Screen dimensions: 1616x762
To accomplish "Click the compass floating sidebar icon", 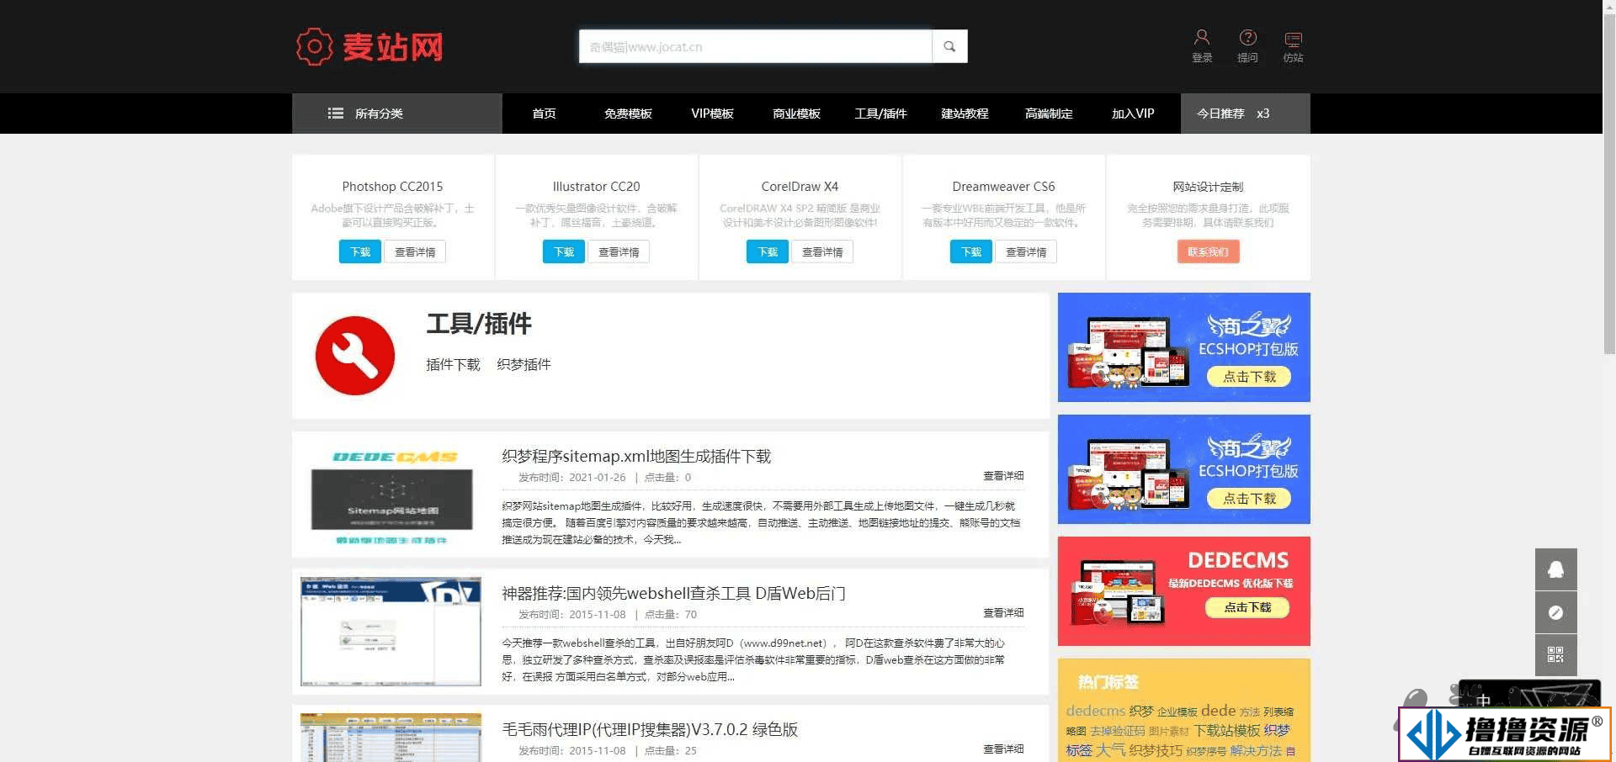I will click(x=1555, y=612).
